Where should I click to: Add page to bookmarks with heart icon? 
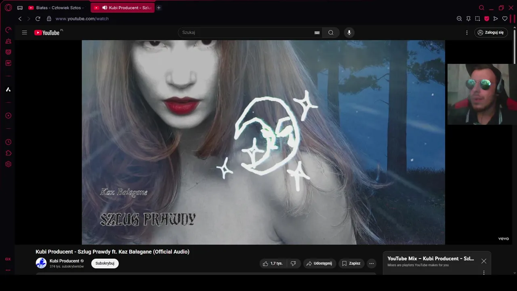(x=505, y=19)
